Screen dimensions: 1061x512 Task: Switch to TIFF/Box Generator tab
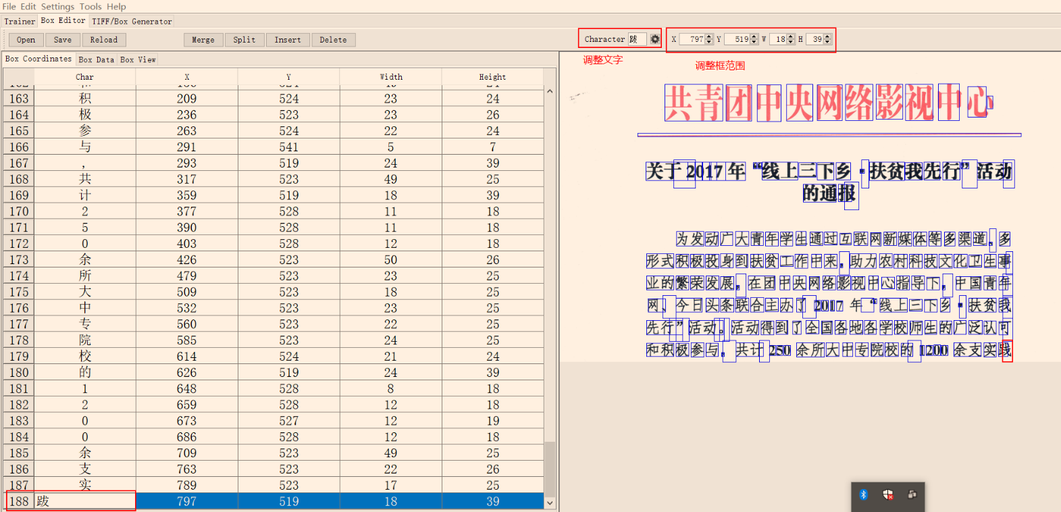click(x=132, y=21)
